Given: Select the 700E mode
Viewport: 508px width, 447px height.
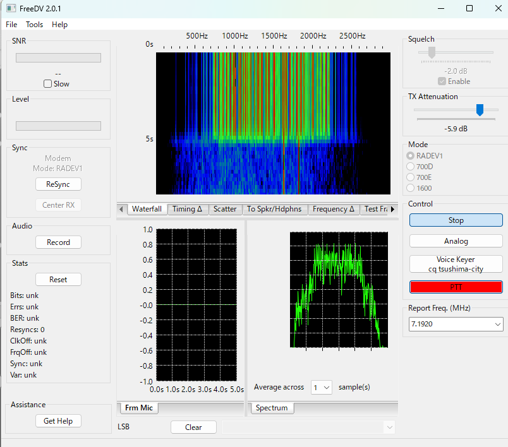Looking at the screenshot, I should tap(410, 177).
